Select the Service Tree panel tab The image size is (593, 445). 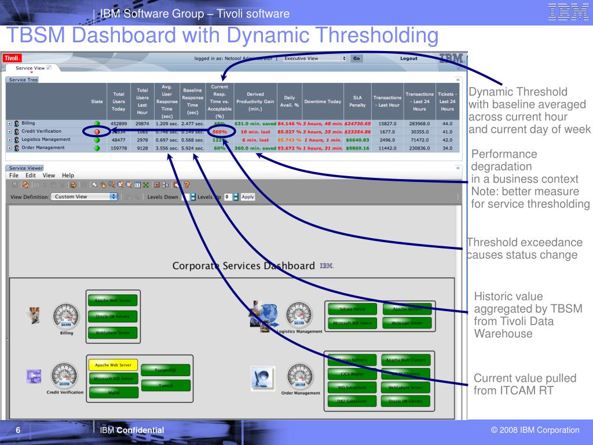coord(23,80)
